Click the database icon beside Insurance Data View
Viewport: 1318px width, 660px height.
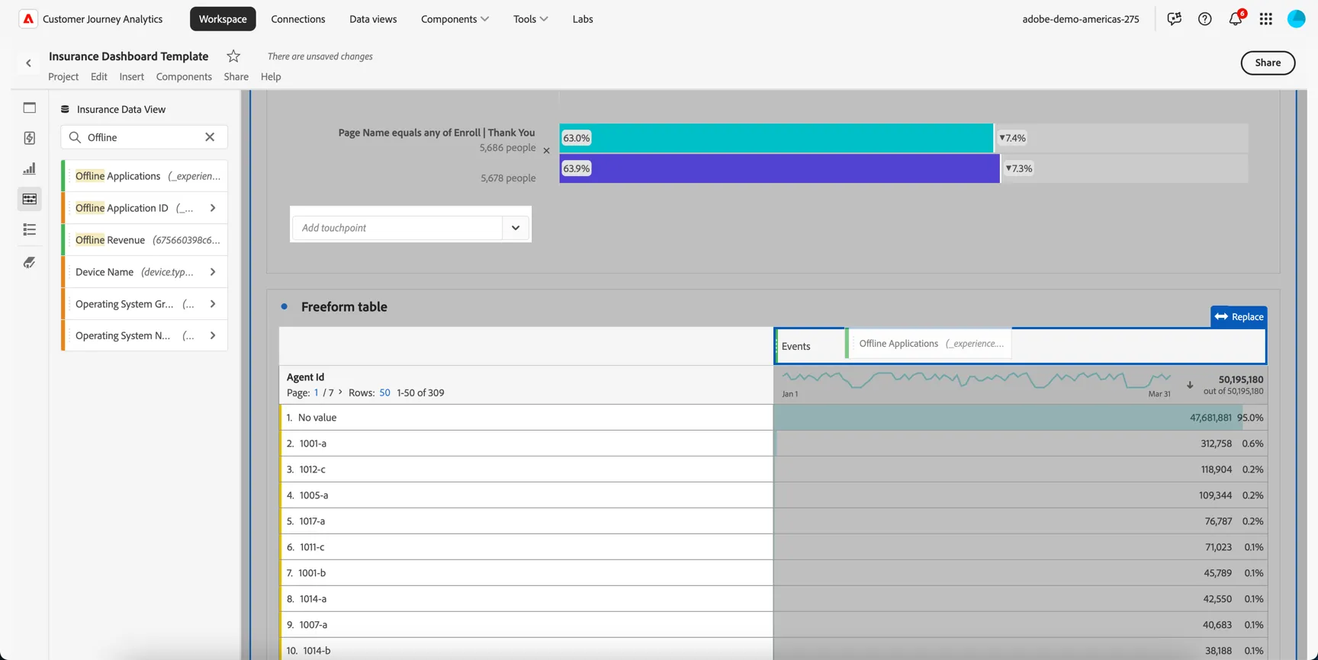[x=65, y=109]
